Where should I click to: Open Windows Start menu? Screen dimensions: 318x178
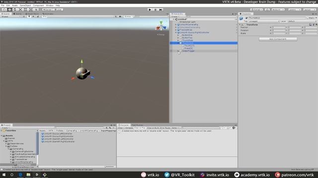click(4, 175)
